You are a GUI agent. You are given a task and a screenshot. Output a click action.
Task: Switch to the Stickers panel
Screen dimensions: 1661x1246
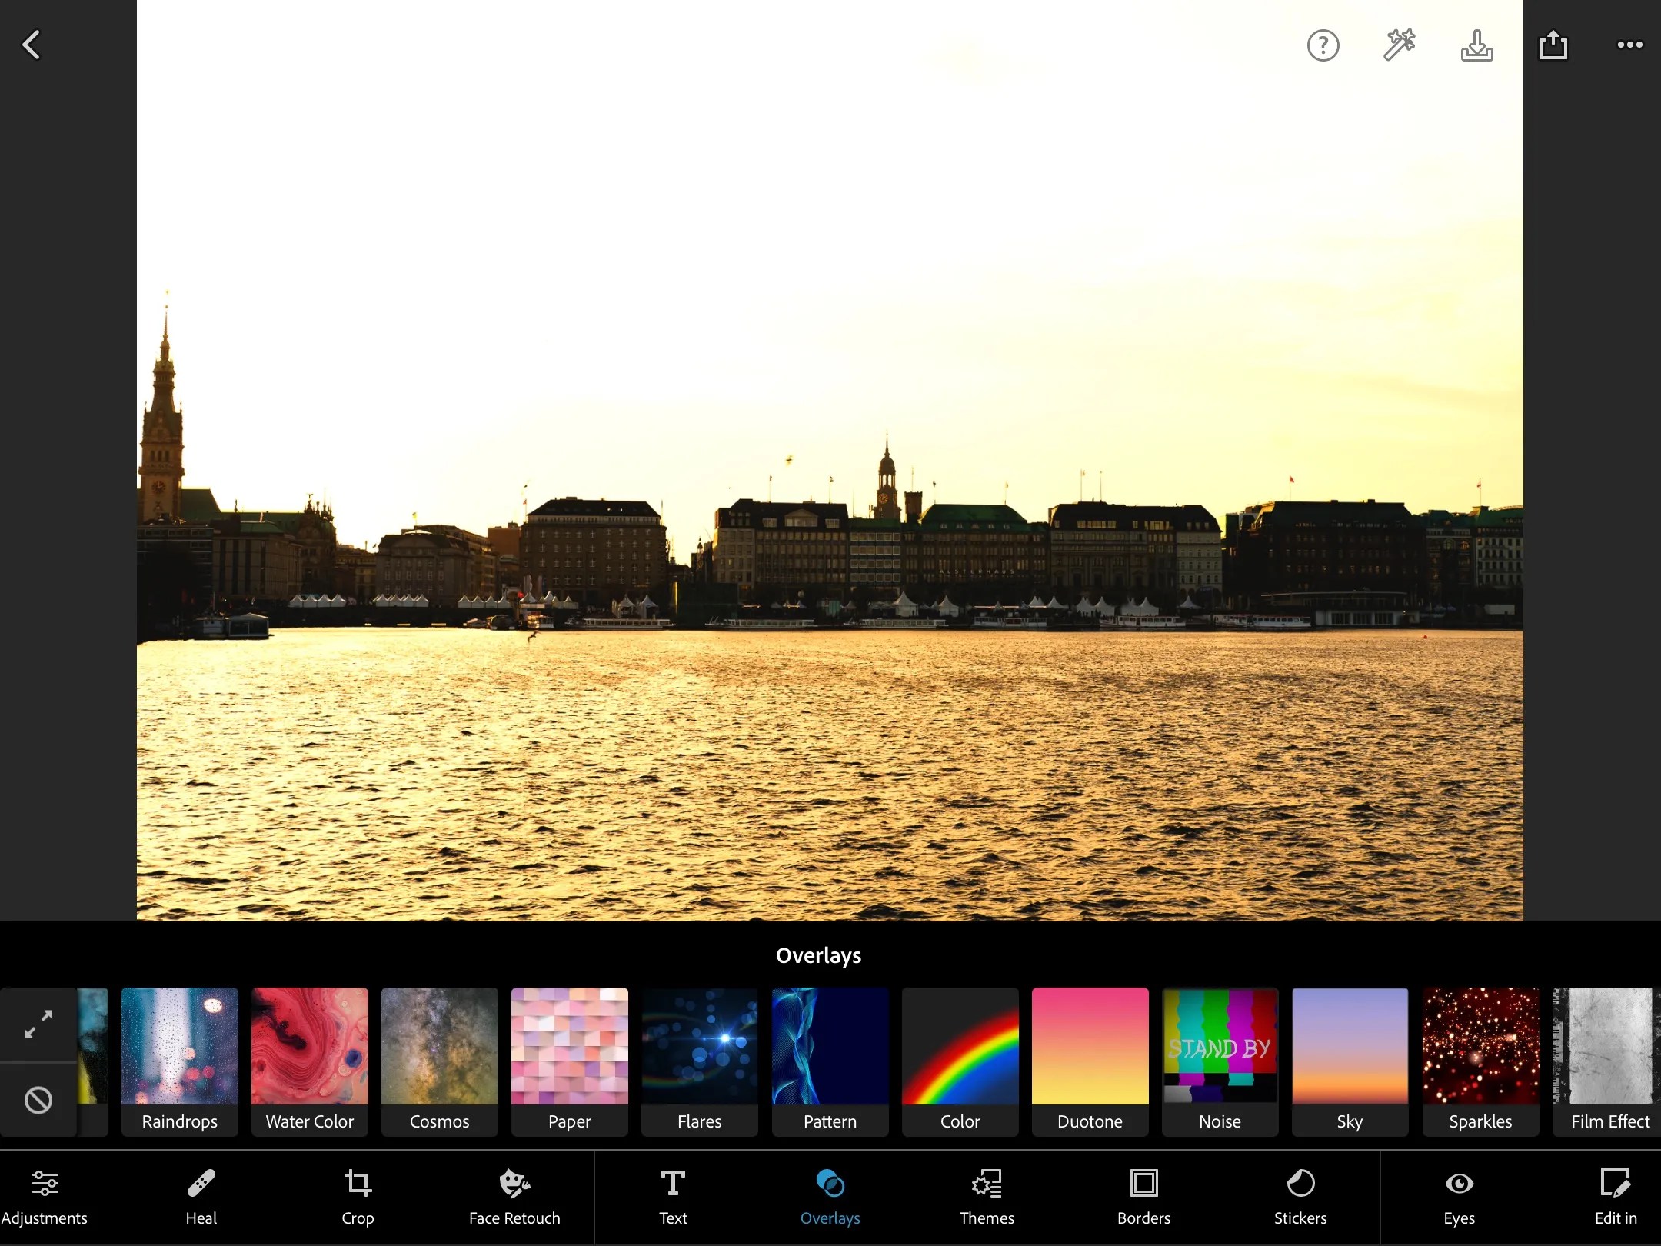pyautogui.click(x=1300, y=1197)
